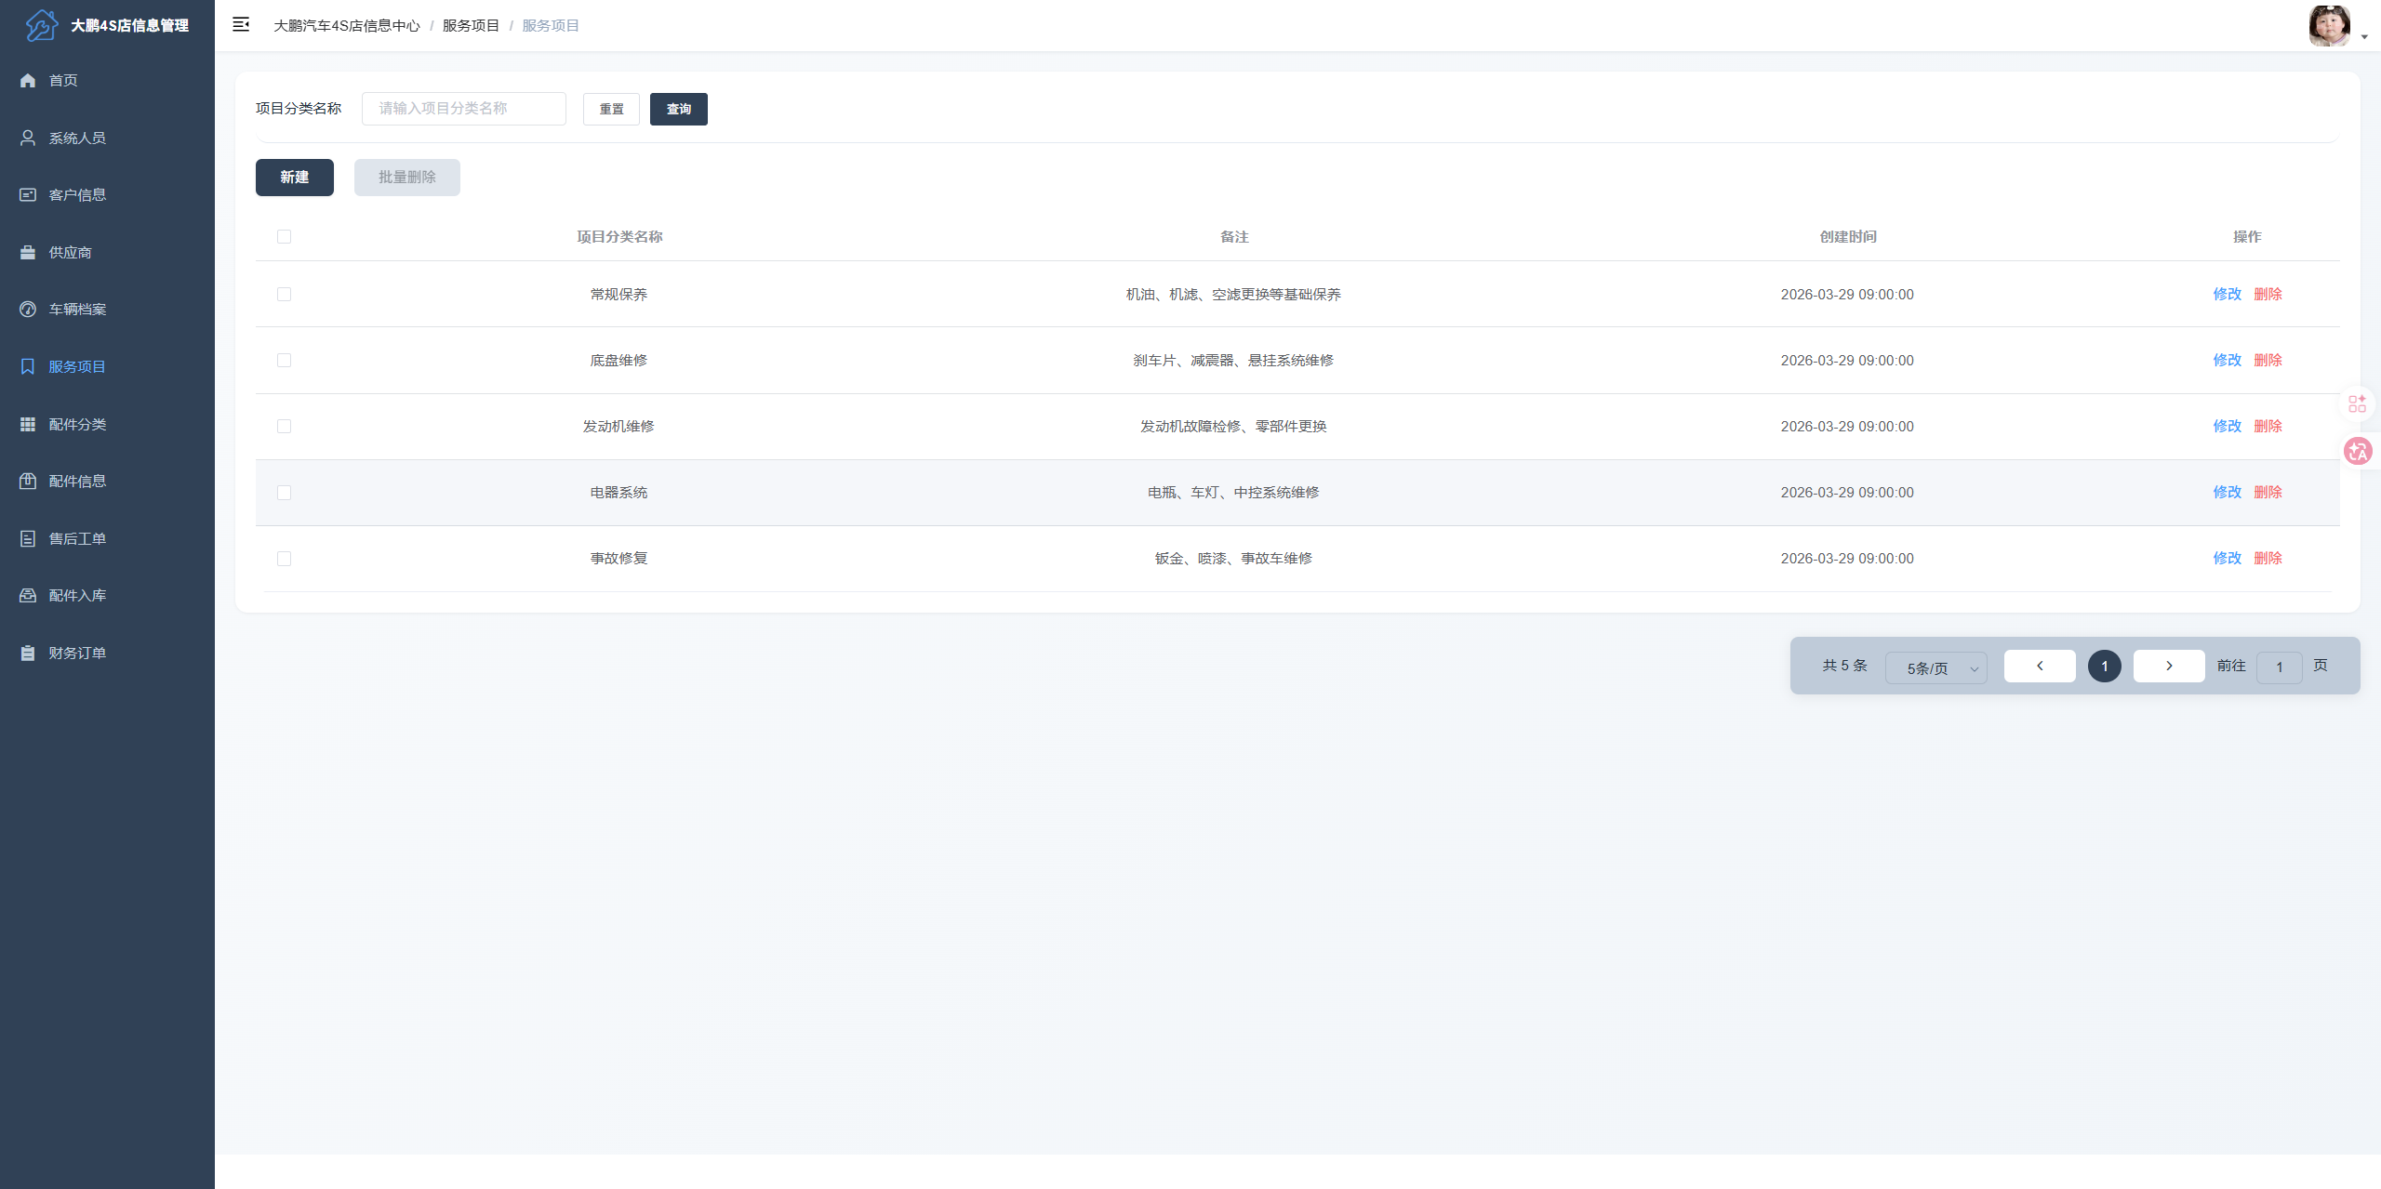Click 修改 for 事故修复
2381x1189 pixels.
pyautogui.click(x=2228, y=559)
